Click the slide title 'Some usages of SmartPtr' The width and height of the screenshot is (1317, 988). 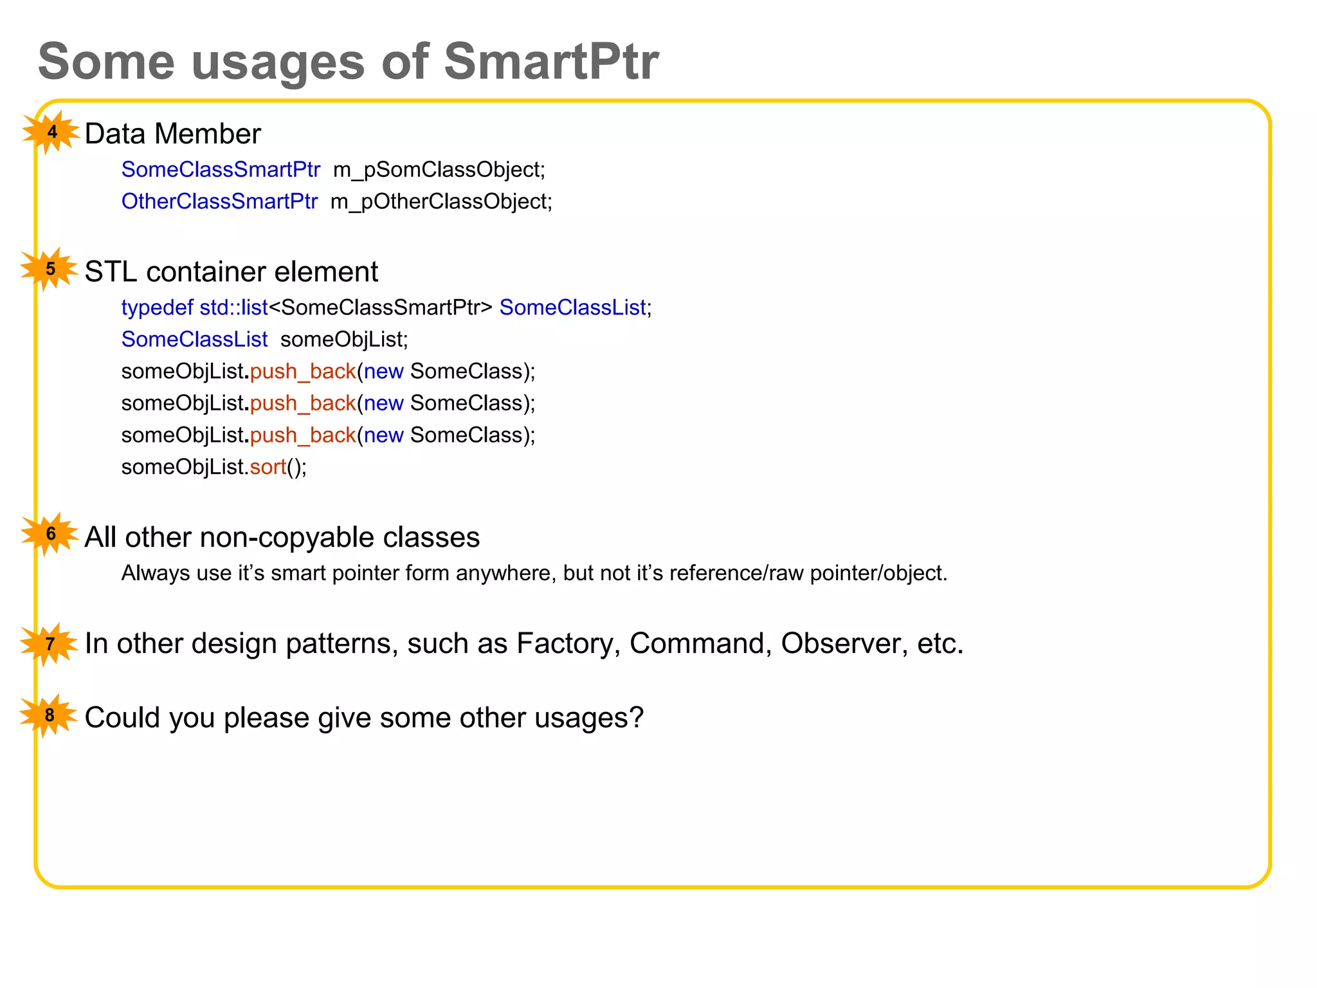[x=348, y=62]
